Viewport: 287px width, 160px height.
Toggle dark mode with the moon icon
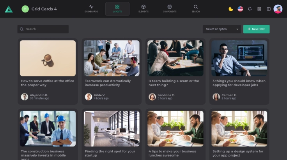coord(231,9)
